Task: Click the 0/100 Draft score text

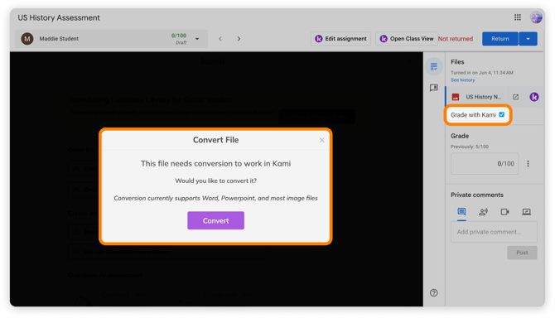Action: click(x=179, y=39)
